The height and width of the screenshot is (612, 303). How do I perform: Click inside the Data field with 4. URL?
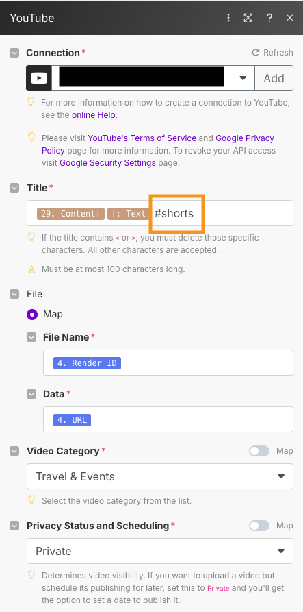click(168, 419)
